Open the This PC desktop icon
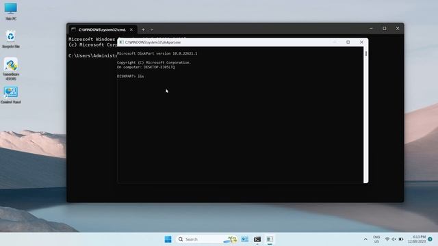The width and height of the screenshot is (438, 246). [11, 11]
